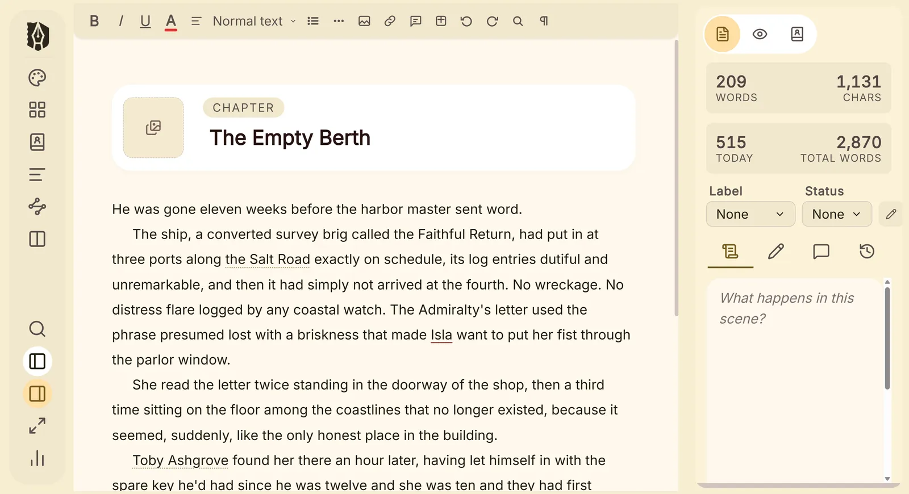909x494 pixels.
Task: Open the text color picker
Action: tap(171, 21)
